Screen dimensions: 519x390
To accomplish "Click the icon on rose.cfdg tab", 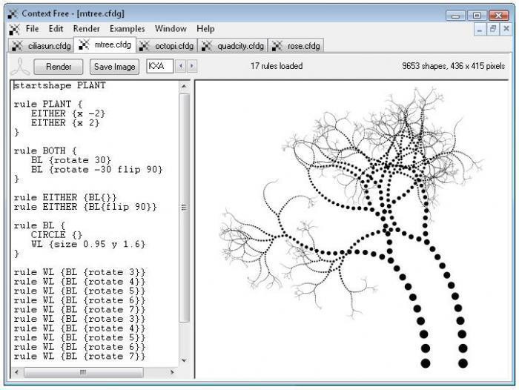I will click(x=277, y=46).
